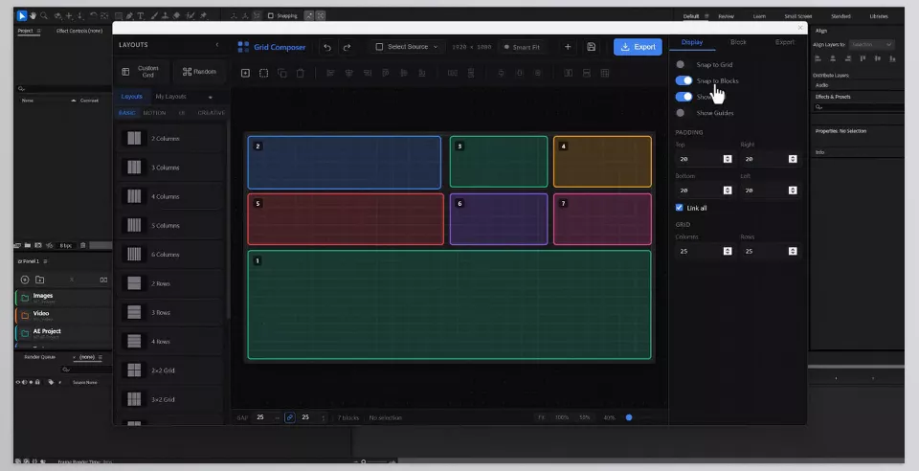Click the align left icon in block toolbar

tap(330, 73)
